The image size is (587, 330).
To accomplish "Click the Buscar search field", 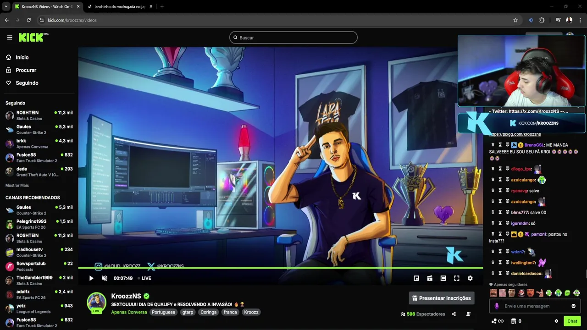I will [x=293, y=38].
